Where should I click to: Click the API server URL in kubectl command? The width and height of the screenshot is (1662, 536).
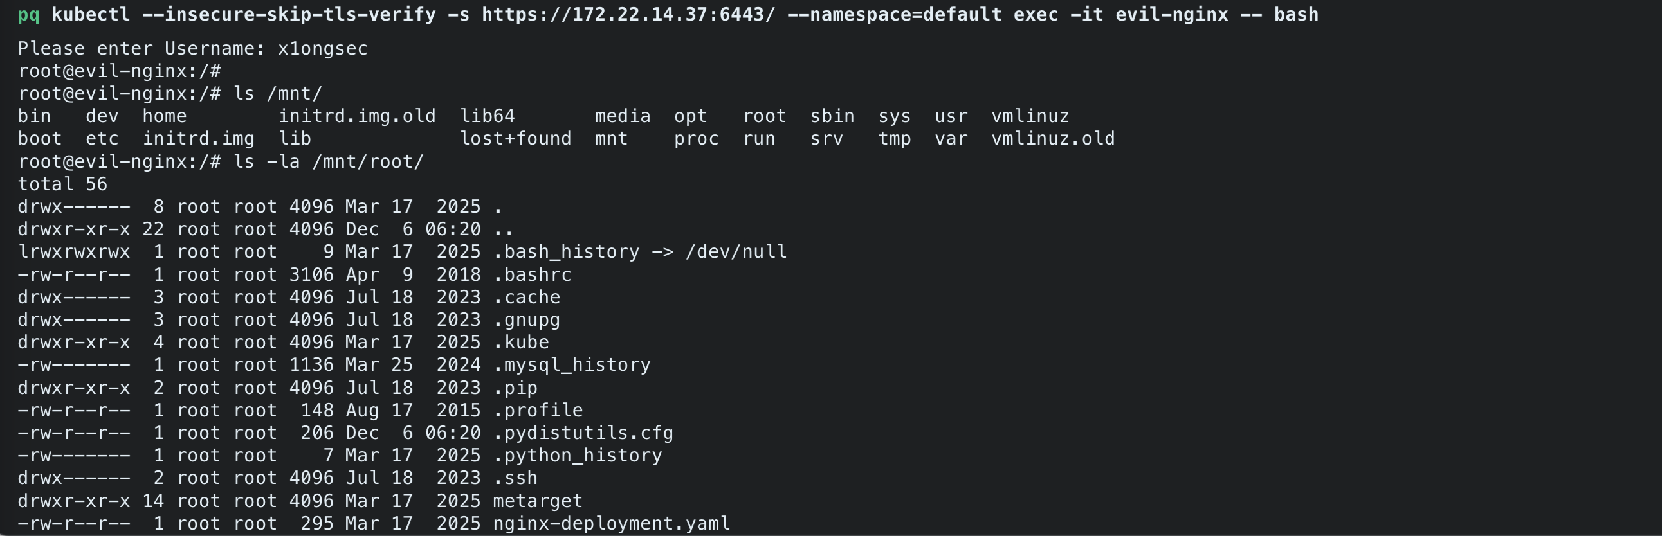click(628, 14)
